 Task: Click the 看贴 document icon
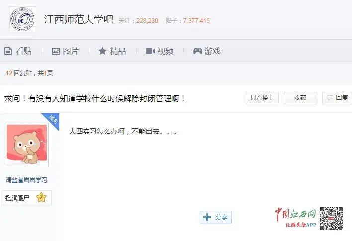coord(8,51)
